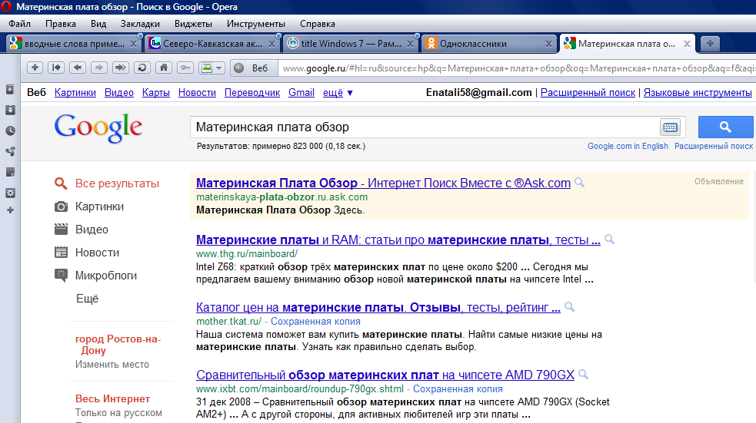The width and height of the screenshot is (756, 423).
Task: Open Сохраненная копия for mother.tkat.ru
Action: 315,322
